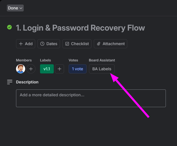Viewport: 177px width, 146px height.
Task: Click the Votes heading
Action: tap(73, 60)
